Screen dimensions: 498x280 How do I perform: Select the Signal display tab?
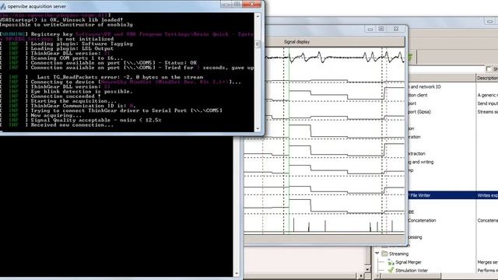click(x=296, y=41)
